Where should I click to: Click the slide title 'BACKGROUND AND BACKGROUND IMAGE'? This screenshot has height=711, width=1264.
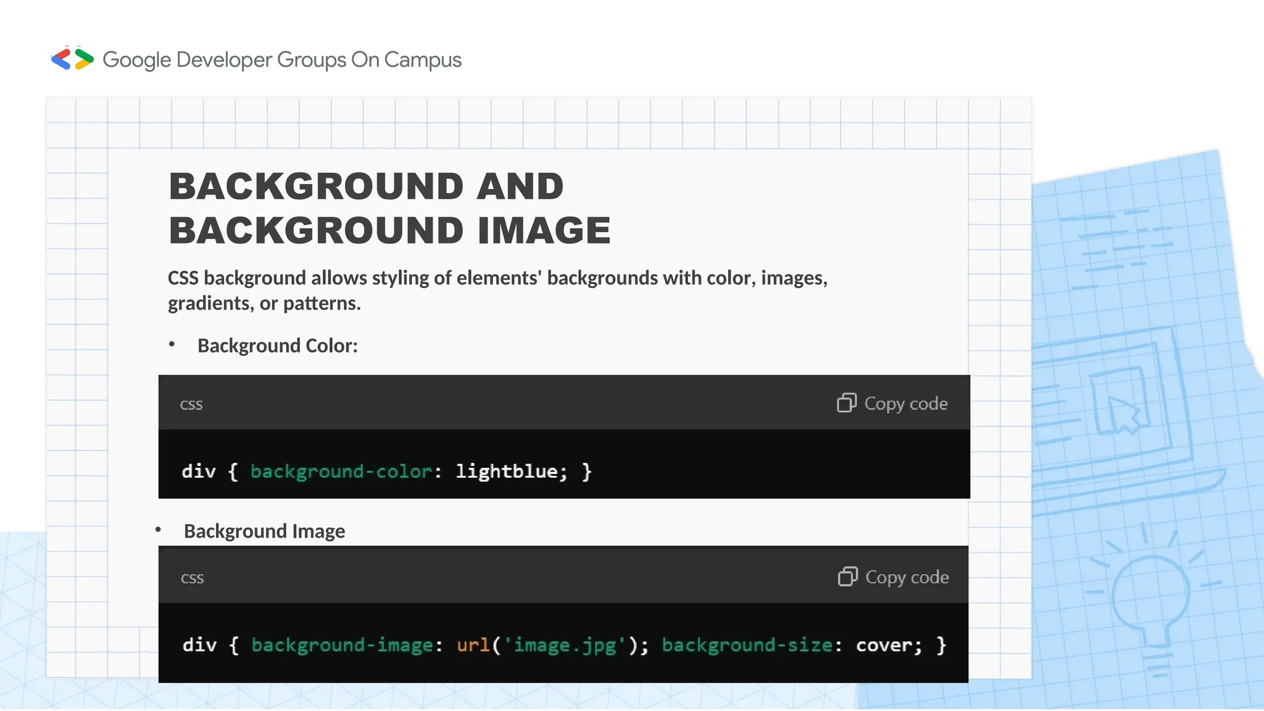tap(389, 208)
